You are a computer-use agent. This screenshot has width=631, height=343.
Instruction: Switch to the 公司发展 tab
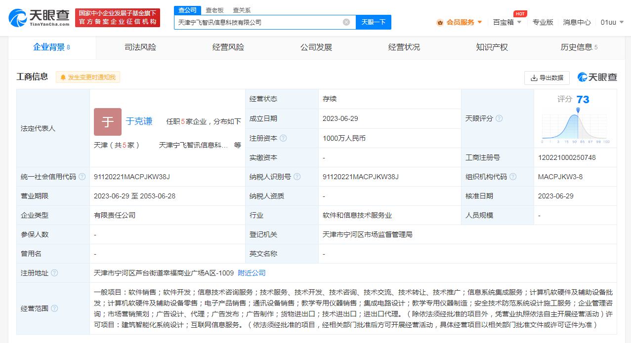[x=316, y=47]
